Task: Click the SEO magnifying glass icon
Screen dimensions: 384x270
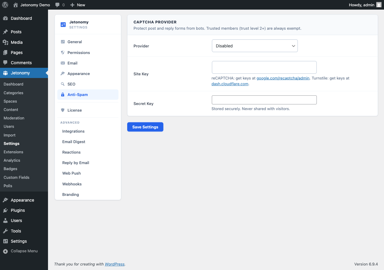Action: tap(63, 84)
